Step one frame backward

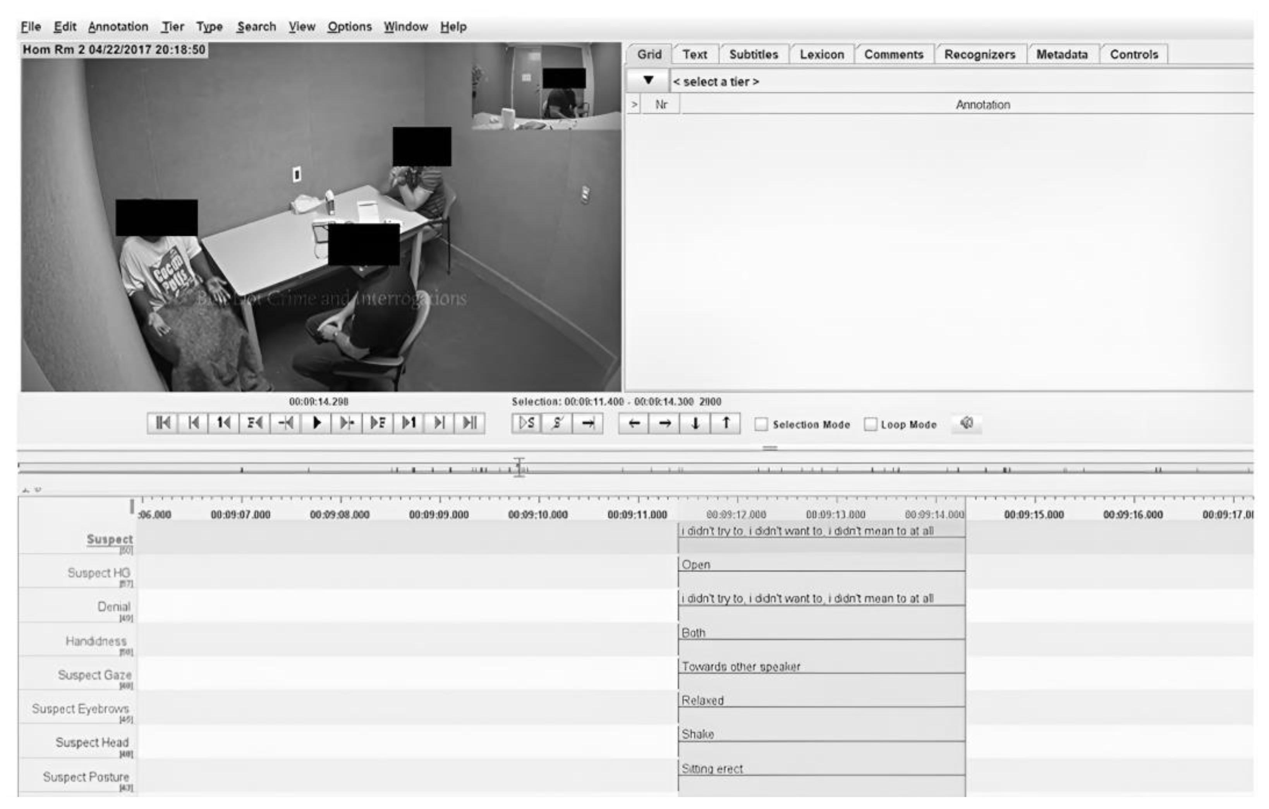[254, 423]
